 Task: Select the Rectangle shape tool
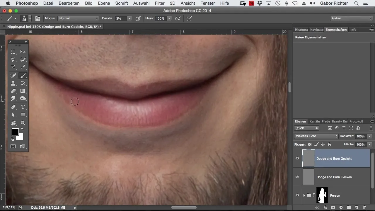click(23, 115)
